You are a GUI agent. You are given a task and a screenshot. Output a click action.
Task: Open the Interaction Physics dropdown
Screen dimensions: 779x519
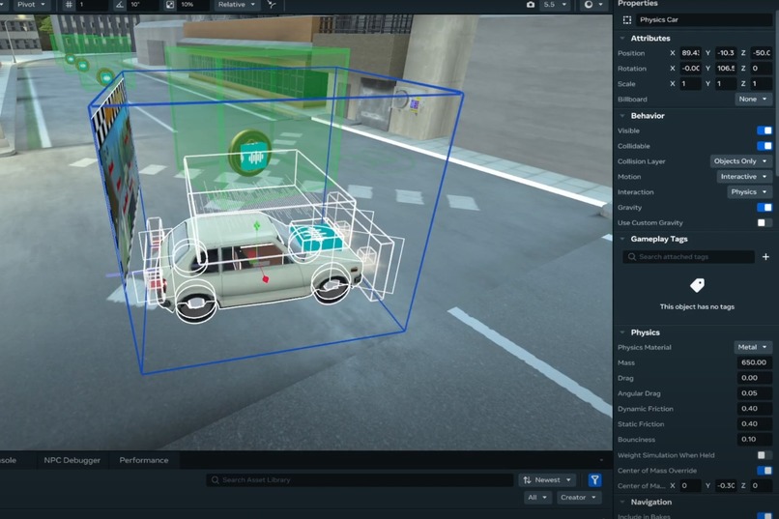pos(749,192)
